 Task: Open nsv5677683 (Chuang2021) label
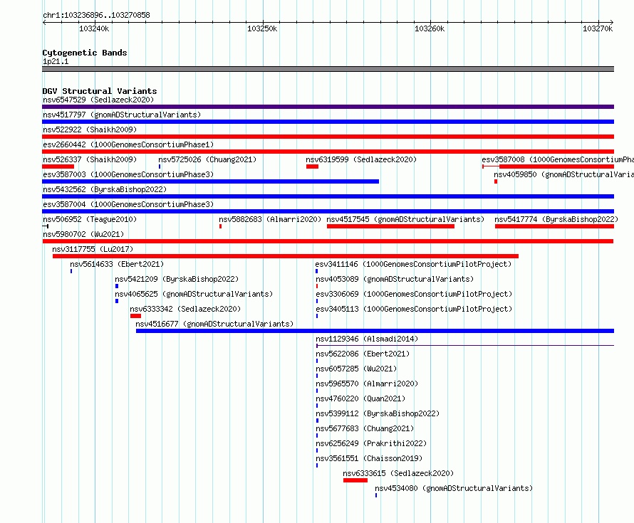pos(365,428)
